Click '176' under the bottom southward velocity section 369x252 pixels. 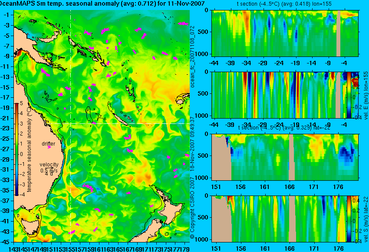click(338, 249)
